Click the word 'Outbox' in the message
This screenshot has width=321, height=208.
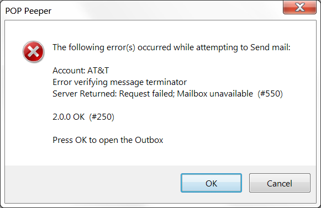pyautogui.click(x=149, y=140)
